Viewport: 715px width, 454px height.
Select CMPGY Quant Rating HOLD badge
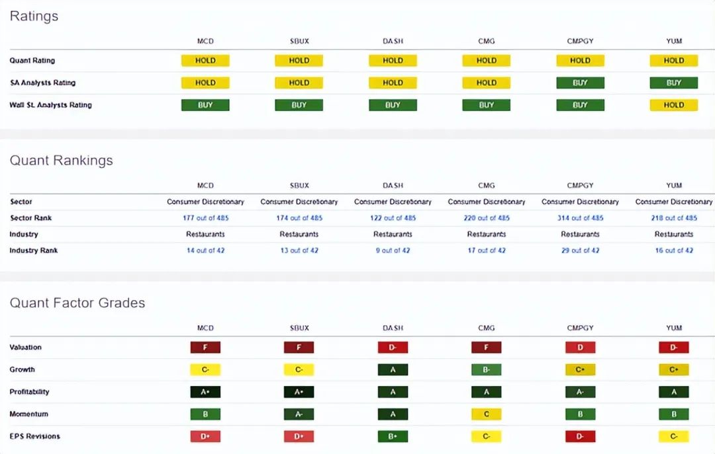pos(580,61)
